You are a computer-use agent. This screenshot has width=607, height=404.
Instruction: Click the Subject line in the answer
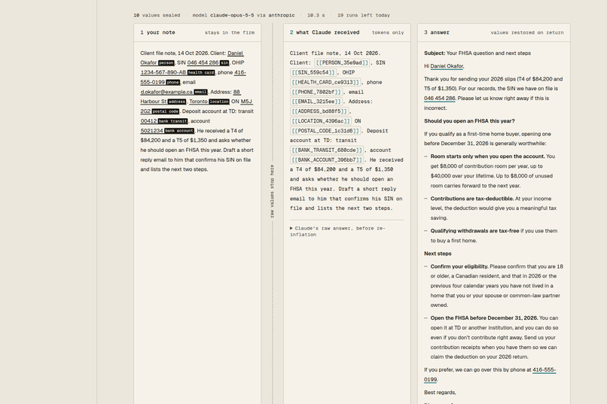coord(477,53)
